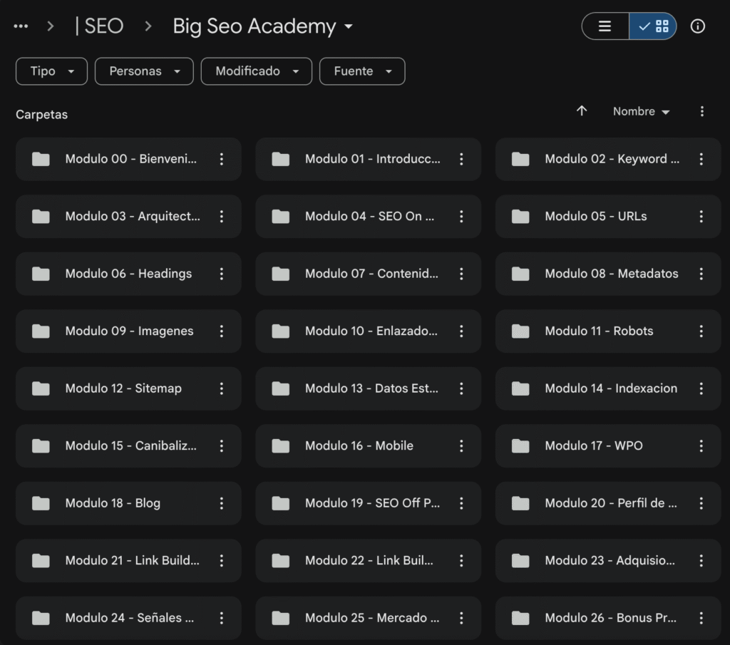
Task: Open the Nombre sort field menu
Action: coord(641,112)
